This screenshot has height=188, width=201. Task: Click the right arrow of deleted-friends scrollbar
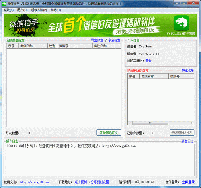pyautogui.click(x=192, y=123)
